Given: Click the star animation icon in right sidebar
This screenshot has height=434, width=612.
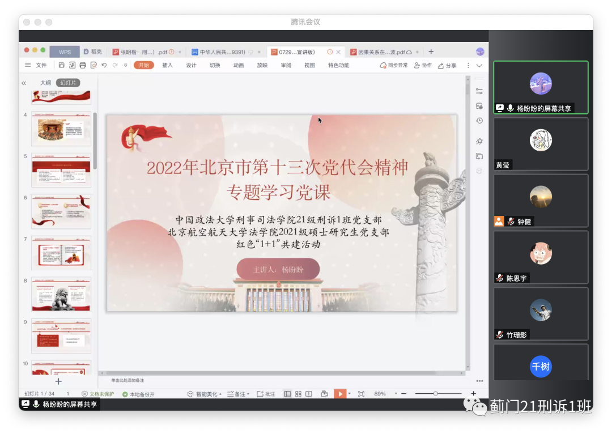Looking at the screenshot, I should coord(479,141).
